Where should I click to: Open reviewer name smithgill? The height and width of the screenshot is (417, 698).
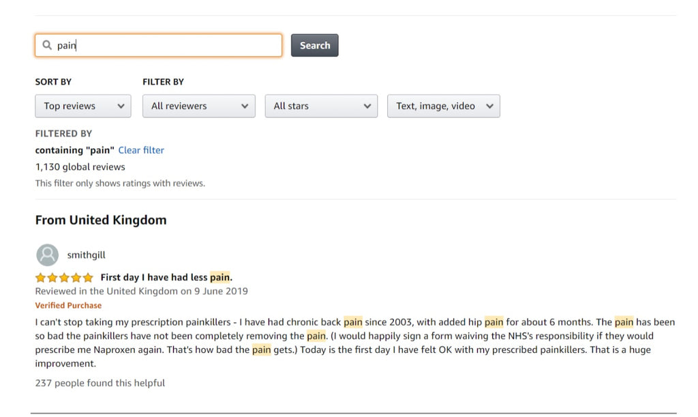pyautogui.click(x=86, y=255)
